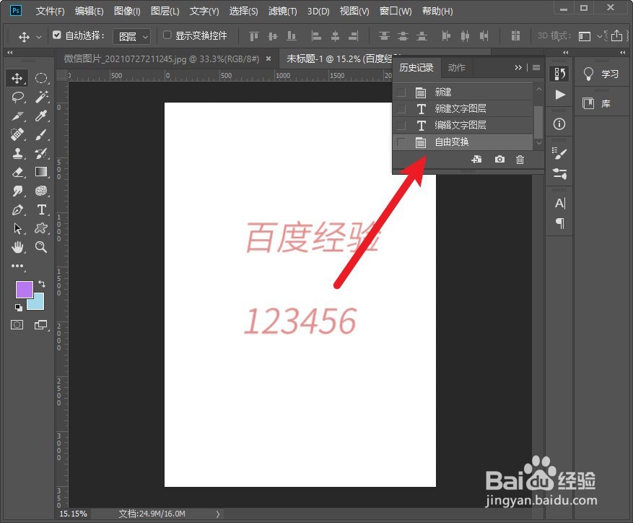Open the 滤镜(T) menu
This screenshot has height=523, width=633.
click(282, 12)
